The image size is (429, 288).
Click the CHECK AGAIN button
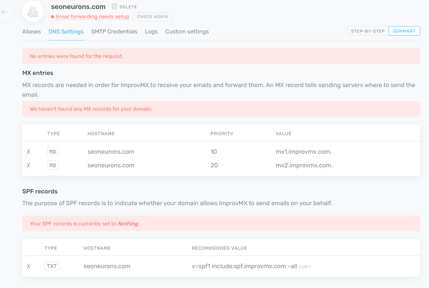(153, 17)
